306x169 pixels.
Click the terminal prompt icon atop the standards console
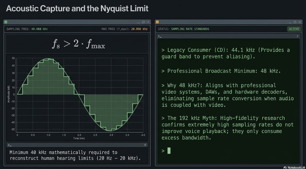[160, 36]
